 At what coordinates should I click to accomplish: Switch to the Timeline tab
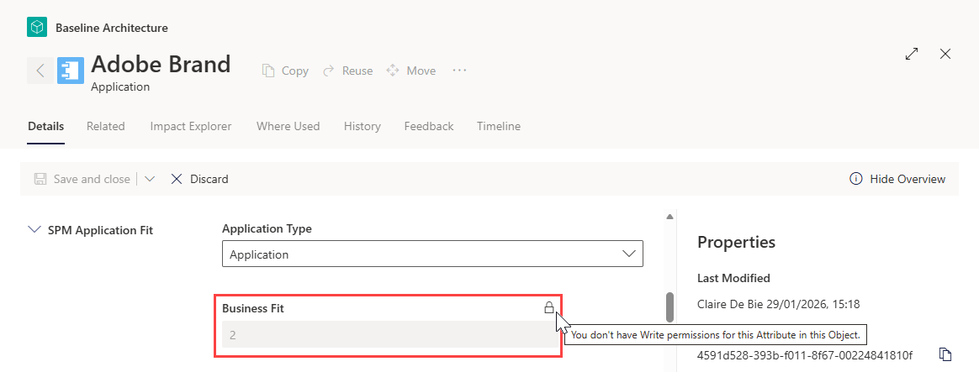point(498,127)
